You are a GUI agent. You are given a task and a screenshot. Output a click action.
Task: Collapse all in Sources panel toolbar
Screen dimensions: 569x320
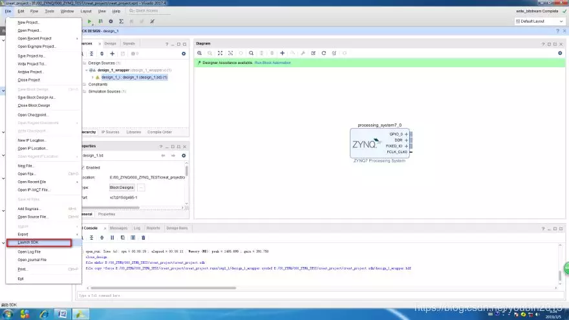[91, 54]
